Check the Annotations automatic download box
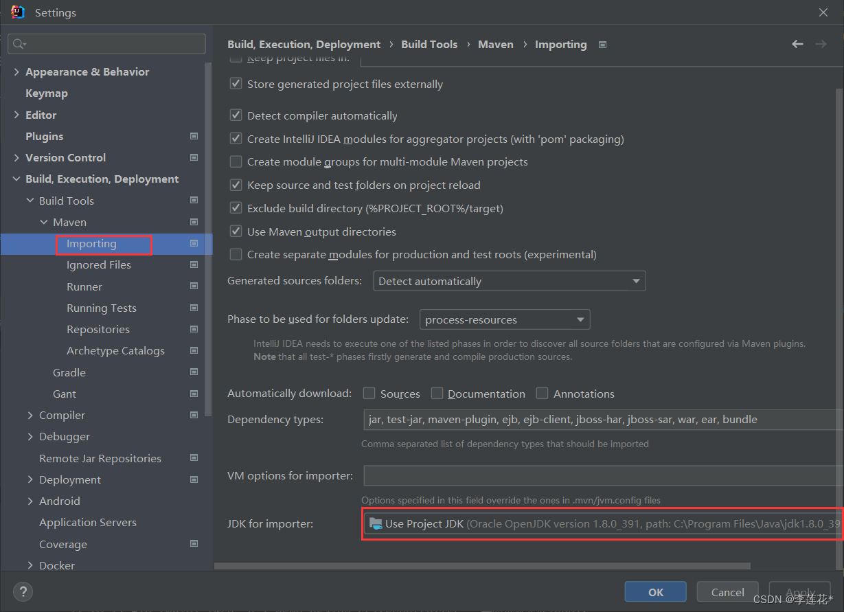 (543, 394)
